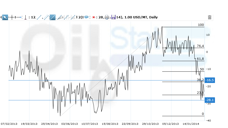The height and width of the screenshot is (128, 228).
Task: Click the red X delete-drawing icon
Action: pos(94,17)
